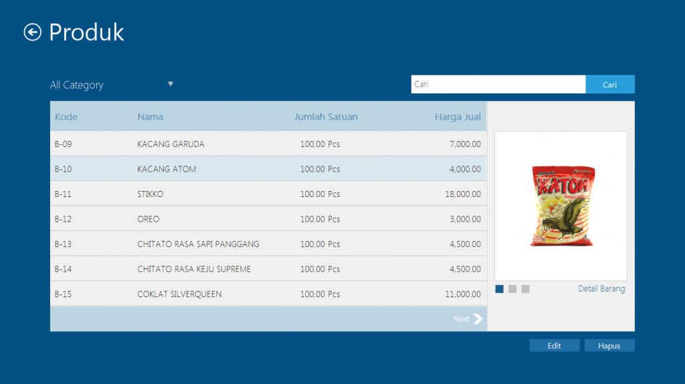This screenshot has width=685, height=384.
Task: Focus the Cari search text field
Action: (498, 84)
